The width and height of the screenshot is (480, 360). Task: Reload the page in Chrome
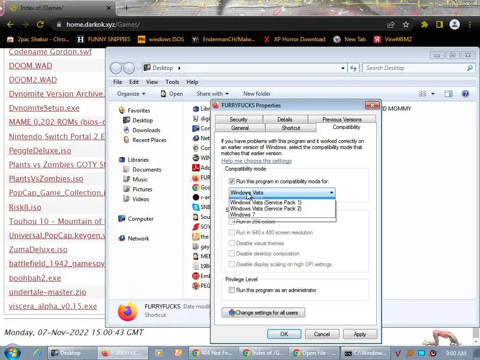(x=40, y=24)
